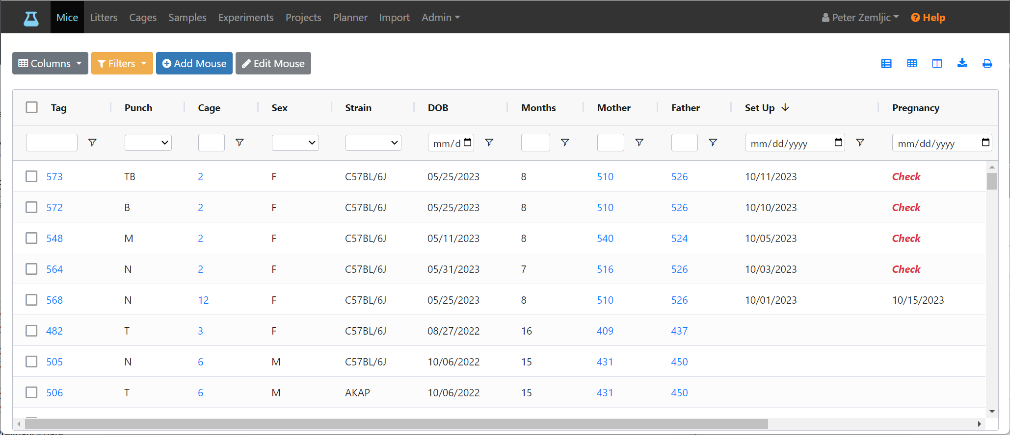Print the mice table
Viewport: 1010px width, 435px height.
(x=987, y=64)
